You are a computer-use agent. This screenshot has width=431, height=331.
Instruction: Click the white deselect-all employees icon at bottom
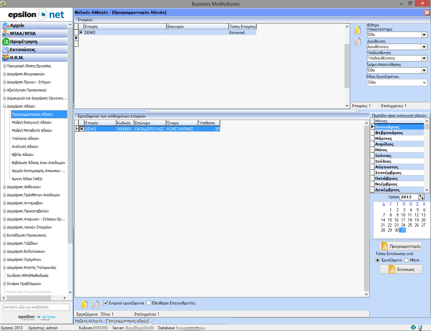(95, 304)
